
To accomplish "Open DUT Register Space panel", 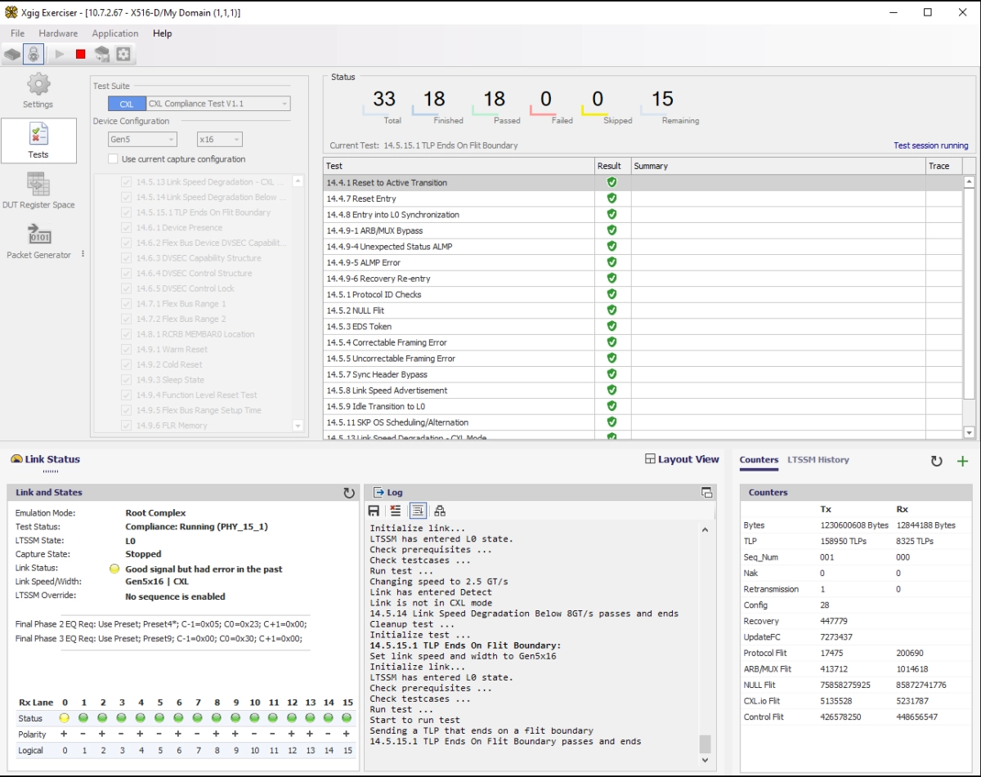I will click(x=38, y=190).
